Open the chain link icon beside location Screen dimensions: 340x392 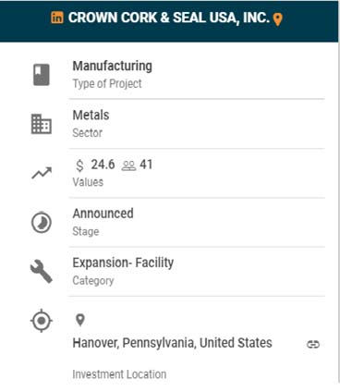tap(313, 344)
